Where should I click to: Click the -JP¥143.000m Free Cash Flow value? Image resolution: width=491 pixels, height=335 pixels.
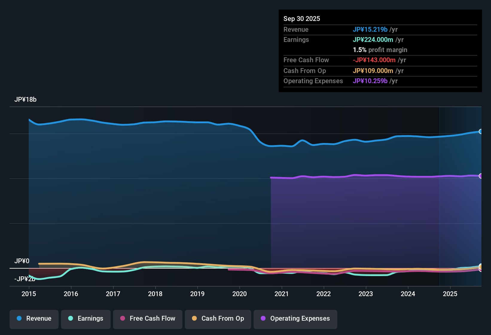pos(374,60)
